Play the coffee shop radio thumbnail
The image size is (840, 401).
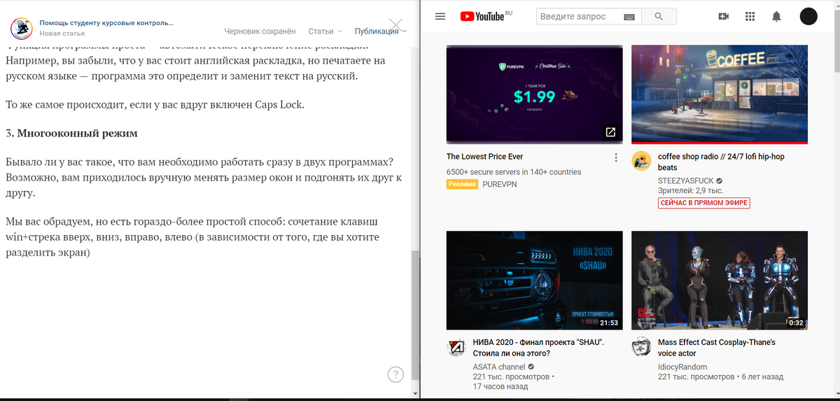click(720, 94)
